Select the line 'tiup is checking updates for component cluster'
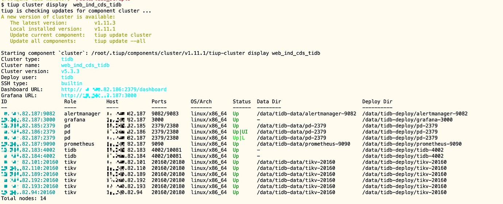The width and height of the screenshot is (503, 204). pyautogui.click(x=76, y=11)
